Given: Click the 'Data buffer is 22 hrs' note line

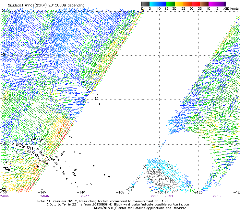Looking at the screenshot, I should [x=117, y=205].
